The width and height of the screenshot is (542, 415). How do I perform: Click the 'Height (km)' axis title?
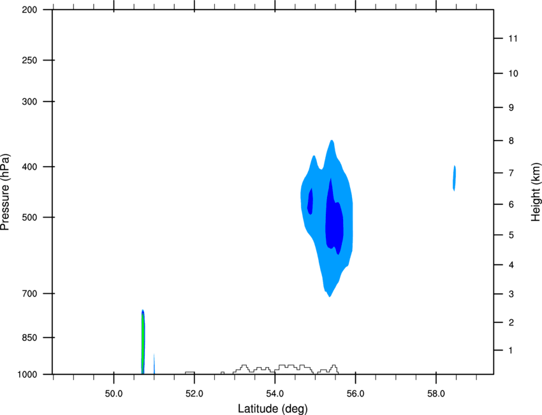point(536,192)
